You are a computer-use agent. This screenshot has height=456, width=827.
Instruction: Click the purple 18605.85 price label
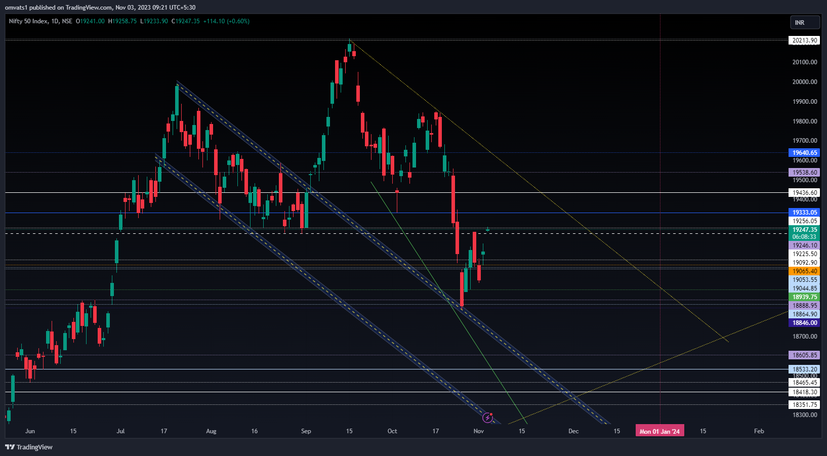pyautogui.click(x=804, y=355)
